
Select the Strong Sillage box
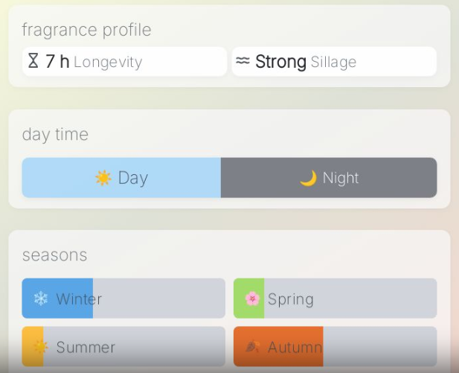point(334,62)
